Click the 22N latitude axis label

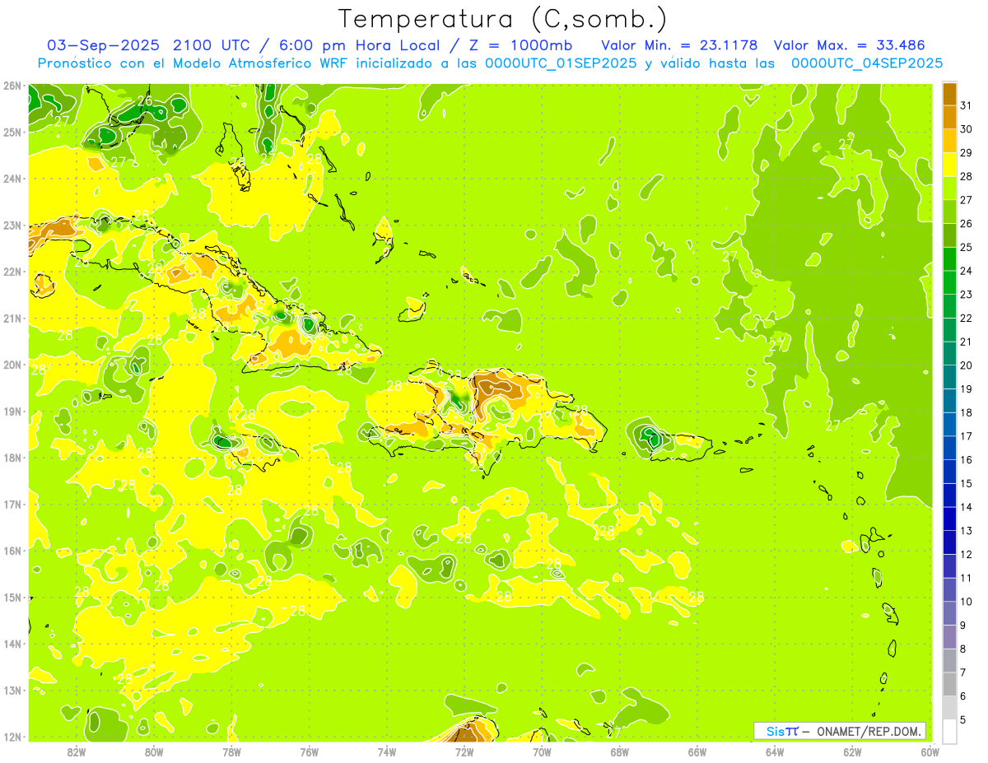(12, 272)
